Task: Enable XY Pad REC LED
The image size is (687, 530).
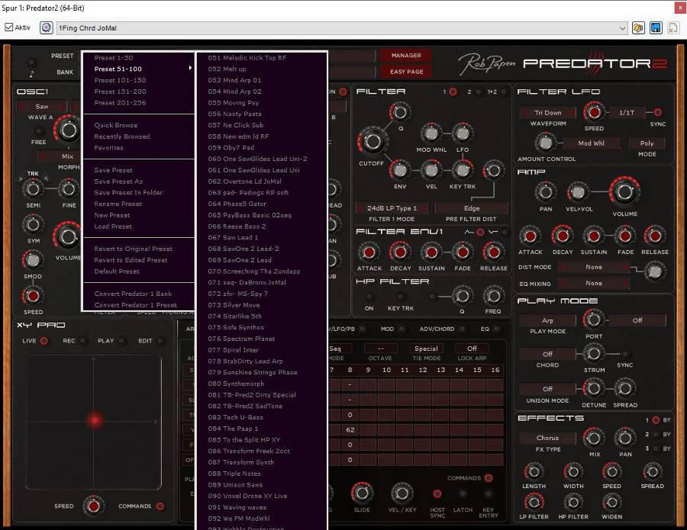Action: tap(82, 341)
